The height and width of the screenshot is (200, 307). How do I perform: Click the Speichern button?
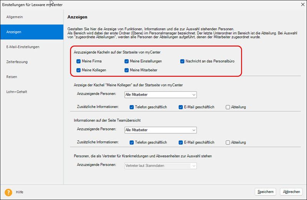coord(266,192)
